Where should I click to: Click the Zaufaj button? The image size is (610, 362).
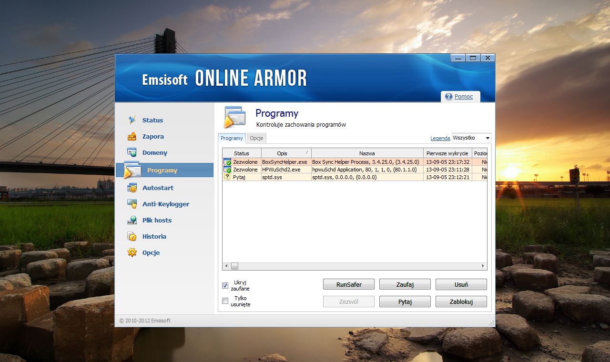405,284
